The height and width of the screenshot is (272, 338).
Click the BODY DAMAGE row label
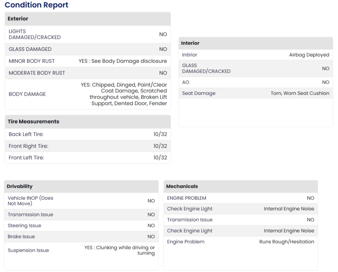(27, 94)
